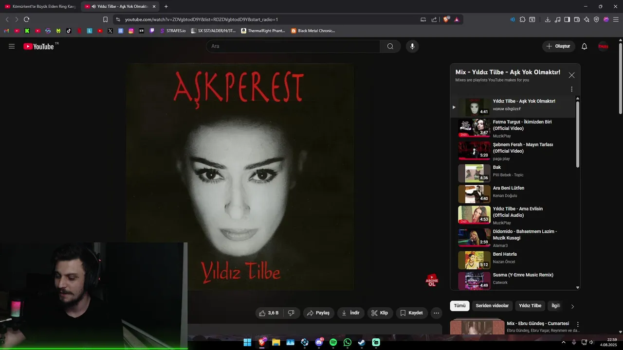
Task: Show more filter chips with right chevron
Action: point(572,306)
